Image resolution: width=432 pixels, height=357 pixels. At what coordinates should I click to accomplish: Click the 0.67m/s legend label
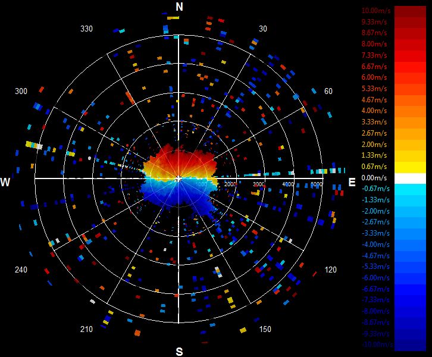(374, 167)
